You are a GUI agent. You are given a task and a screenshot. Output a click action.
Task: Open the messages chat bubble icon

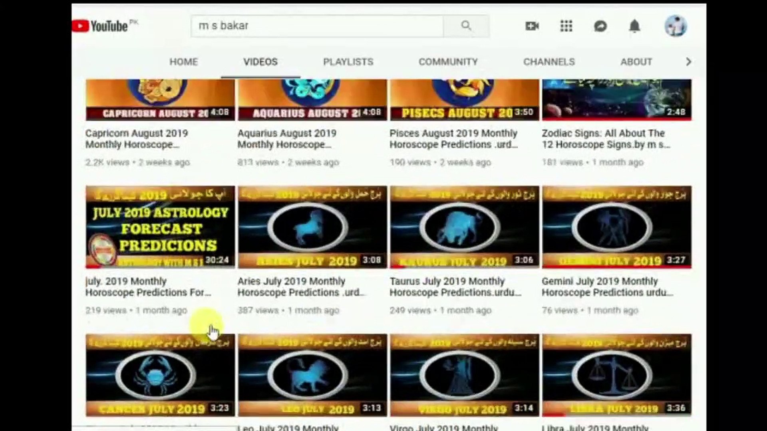tap(600, 26)
